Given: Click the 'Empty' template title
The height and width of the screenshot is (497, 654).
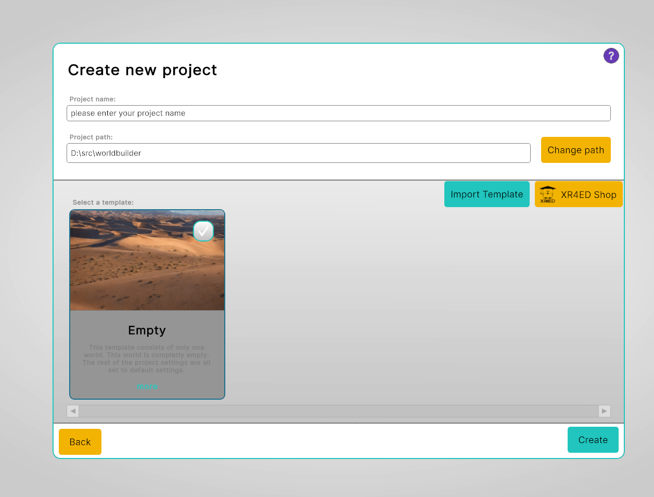Looking at the screenshot, I should (x=147, y=330).
